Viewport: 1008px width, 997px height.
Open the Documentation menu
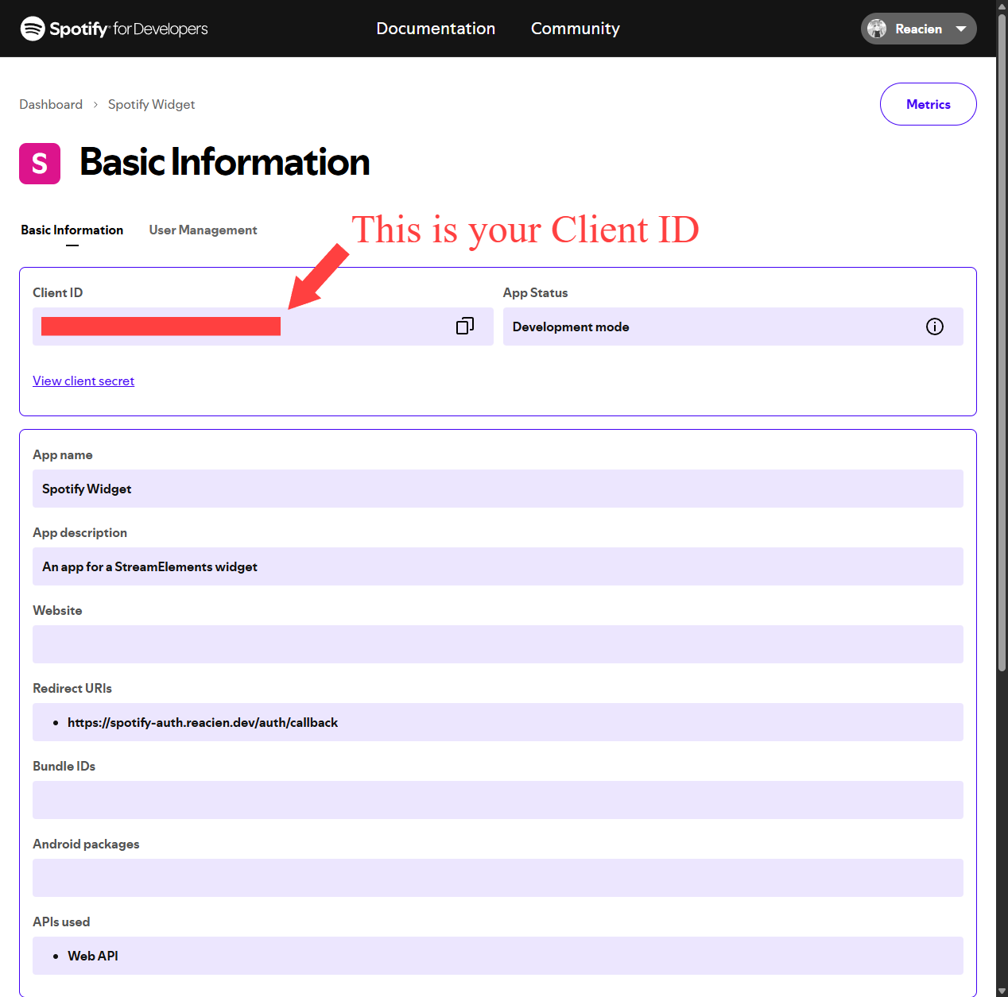(436, 29)
